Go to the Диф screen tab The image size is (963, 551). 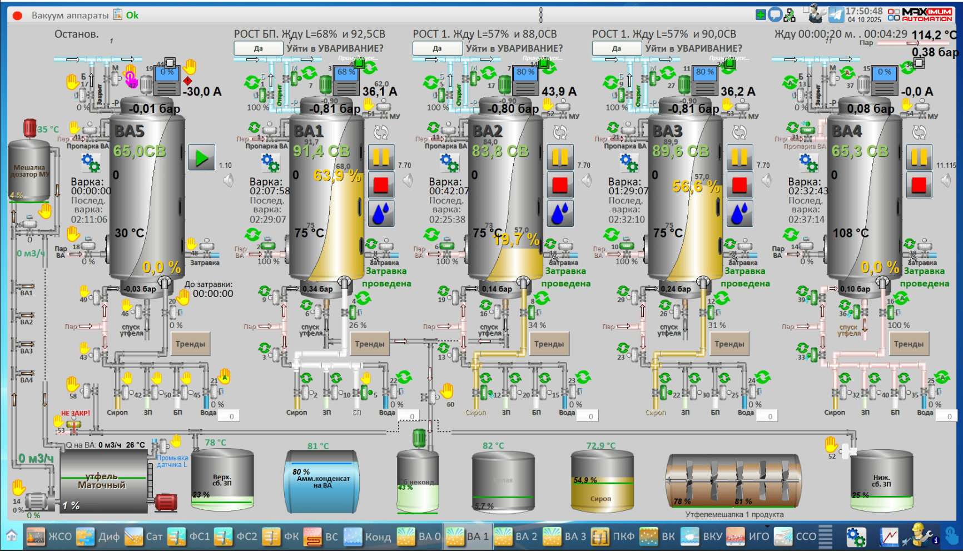[x=98, y=537]
